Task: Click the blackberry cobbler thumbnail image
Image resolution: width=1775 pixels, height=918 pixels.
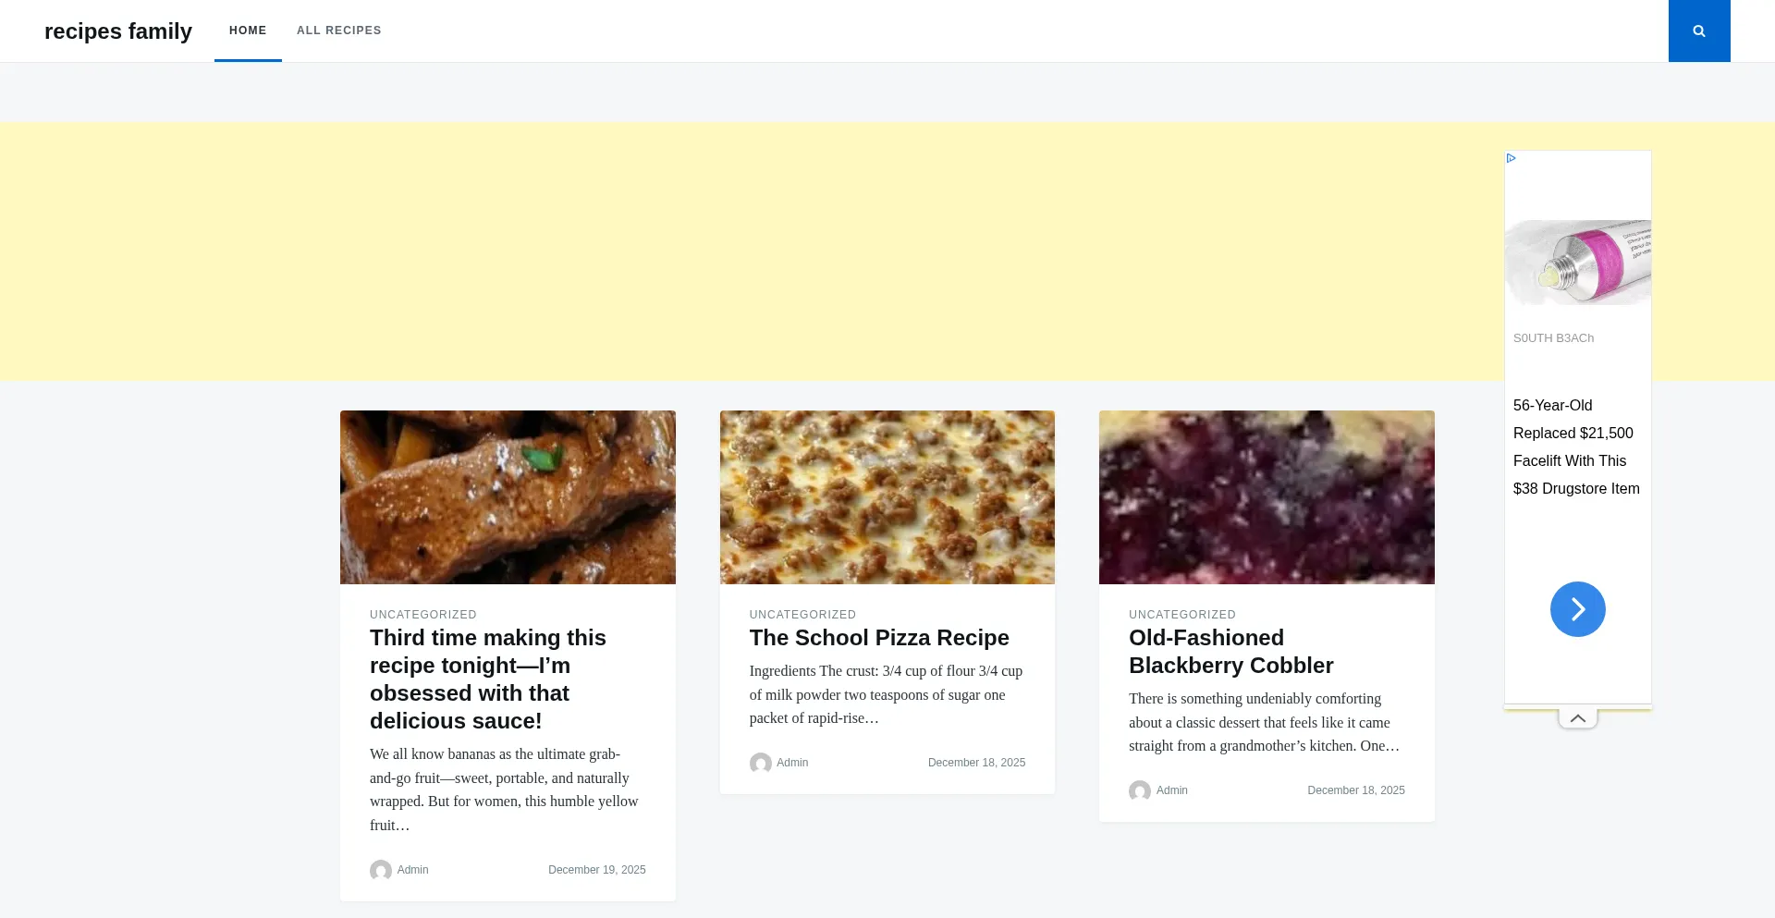Action: pos(1266,497)
